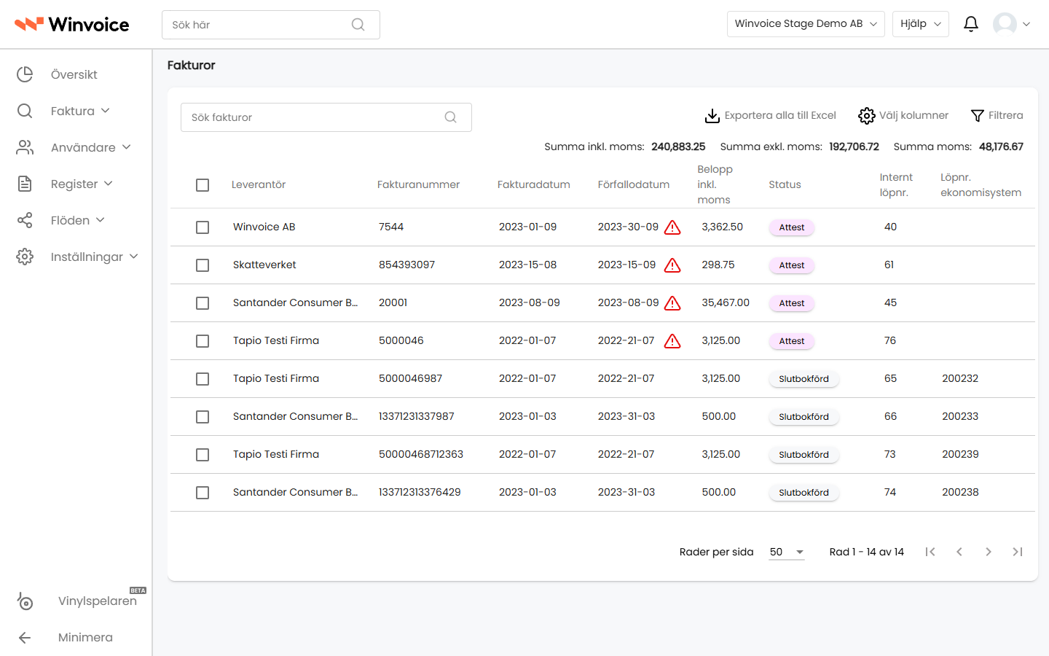The image size is (1049, 656).
Task: Open the notifications bell
Action: (x=971, y=24)
